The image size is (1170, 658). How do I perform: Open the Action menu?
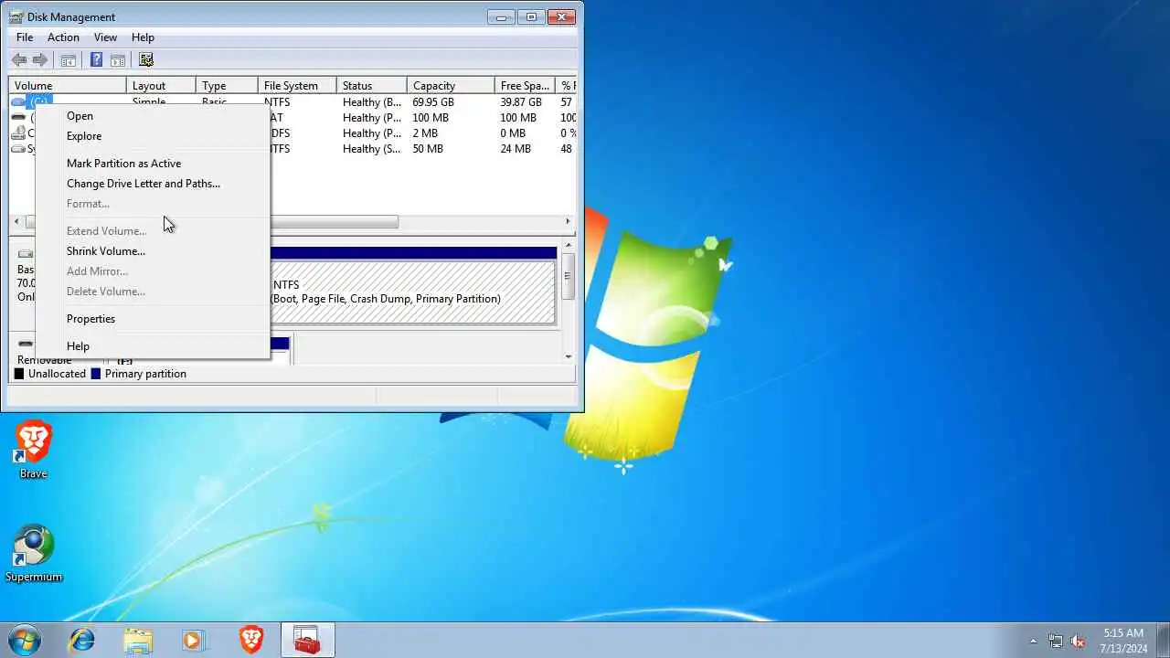(x=63, y=37)
